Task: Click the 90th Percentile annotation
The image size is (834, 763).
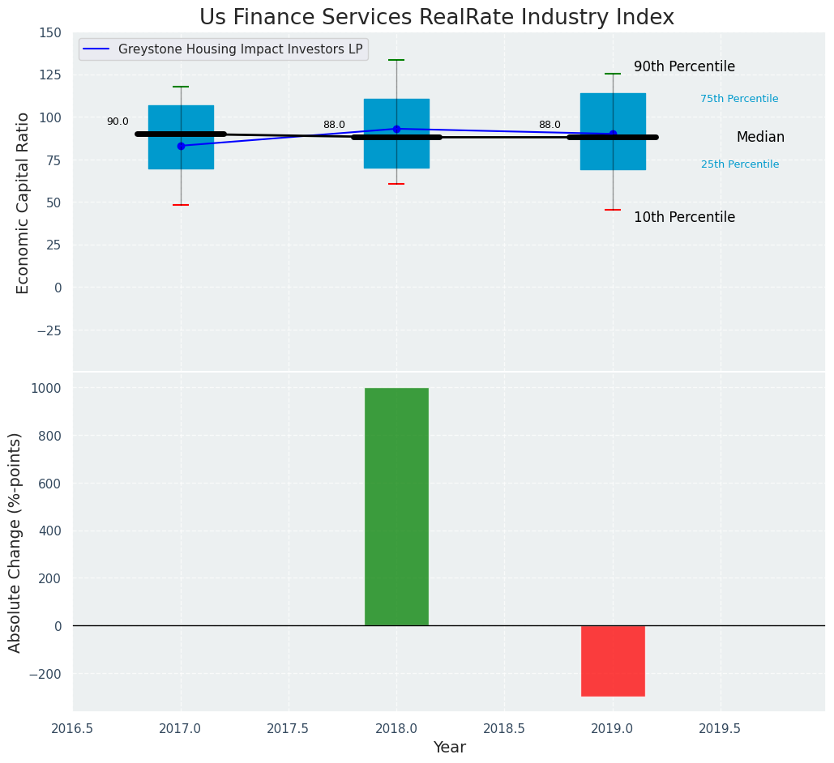Action: (x=684, y=67)
